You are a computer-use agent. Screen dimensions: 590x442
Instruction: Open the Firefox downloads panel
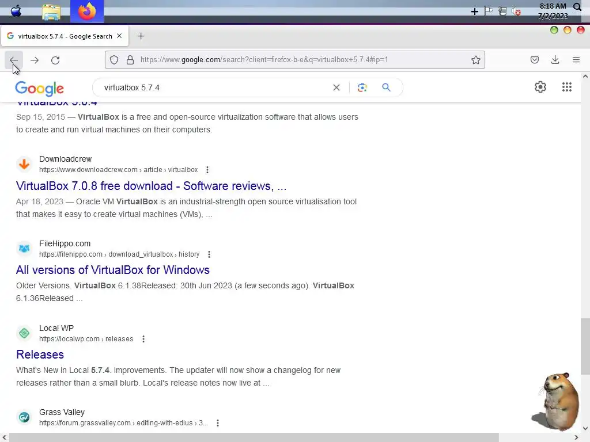tap(555, 60)
